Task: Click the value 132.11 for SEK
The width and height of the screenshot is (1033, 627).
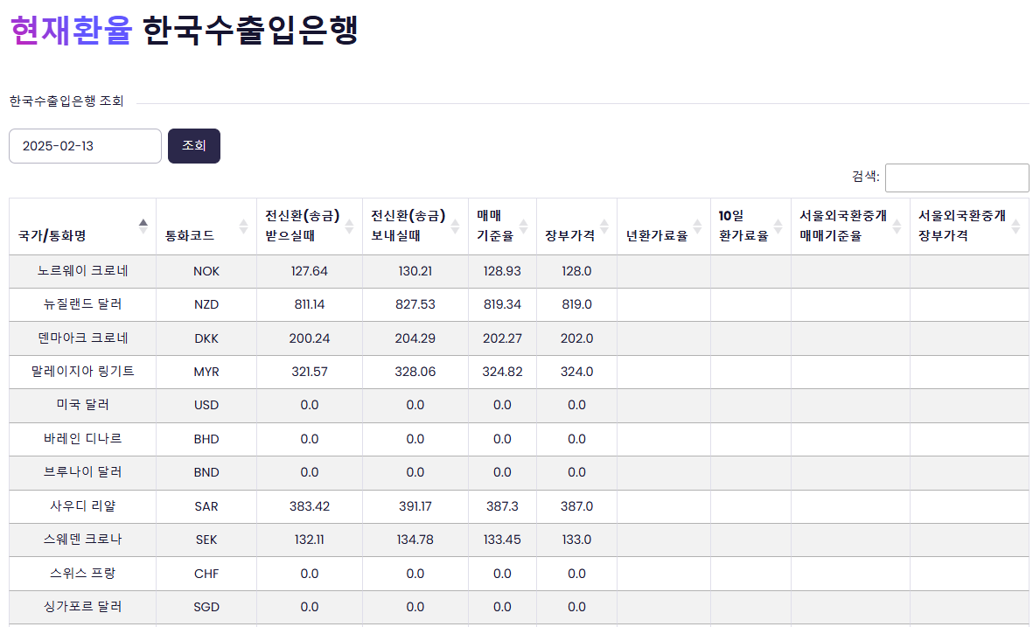Action: (310, 540)
